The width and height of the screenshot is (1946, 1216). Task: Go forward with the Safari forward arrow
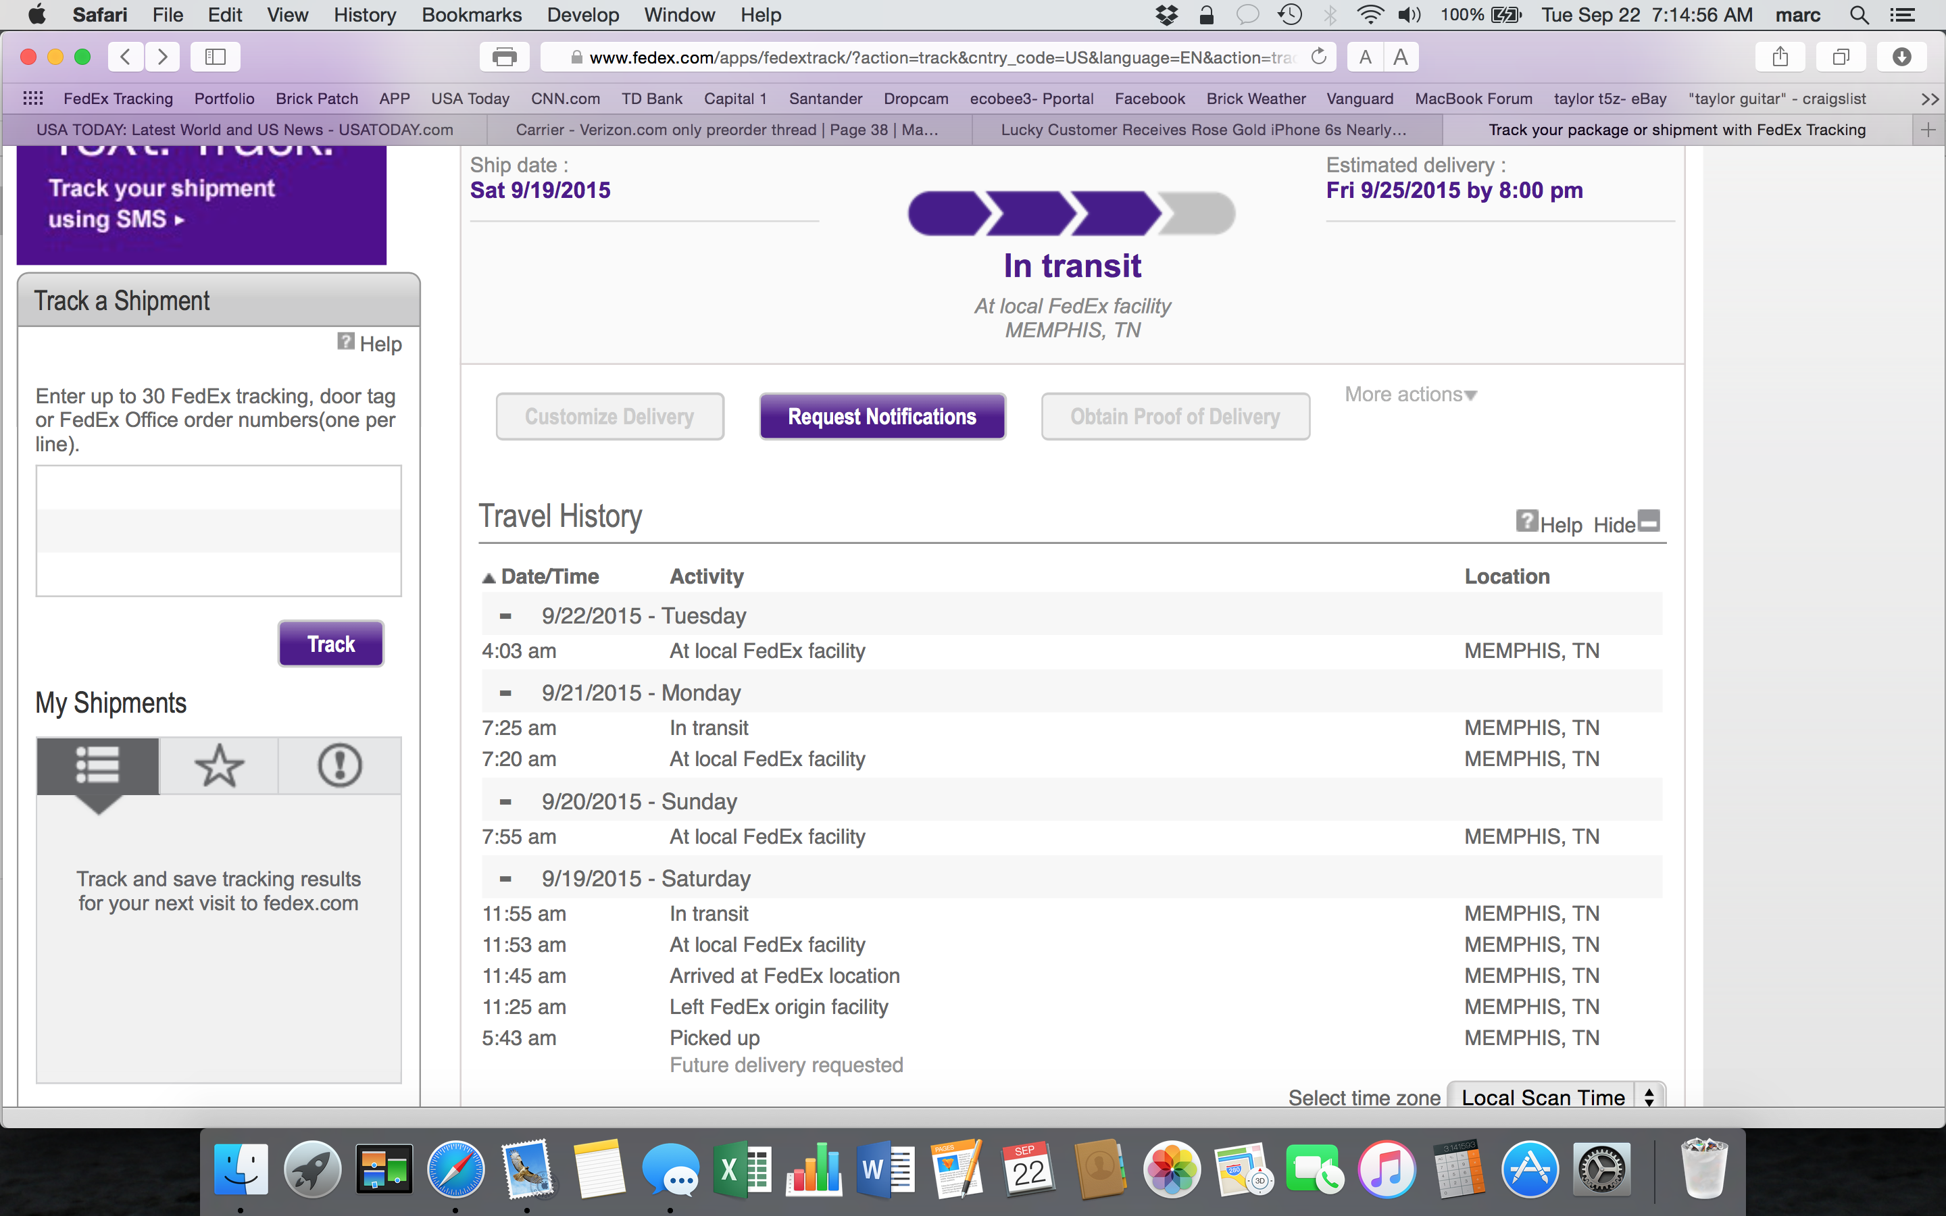click(162, 56)
